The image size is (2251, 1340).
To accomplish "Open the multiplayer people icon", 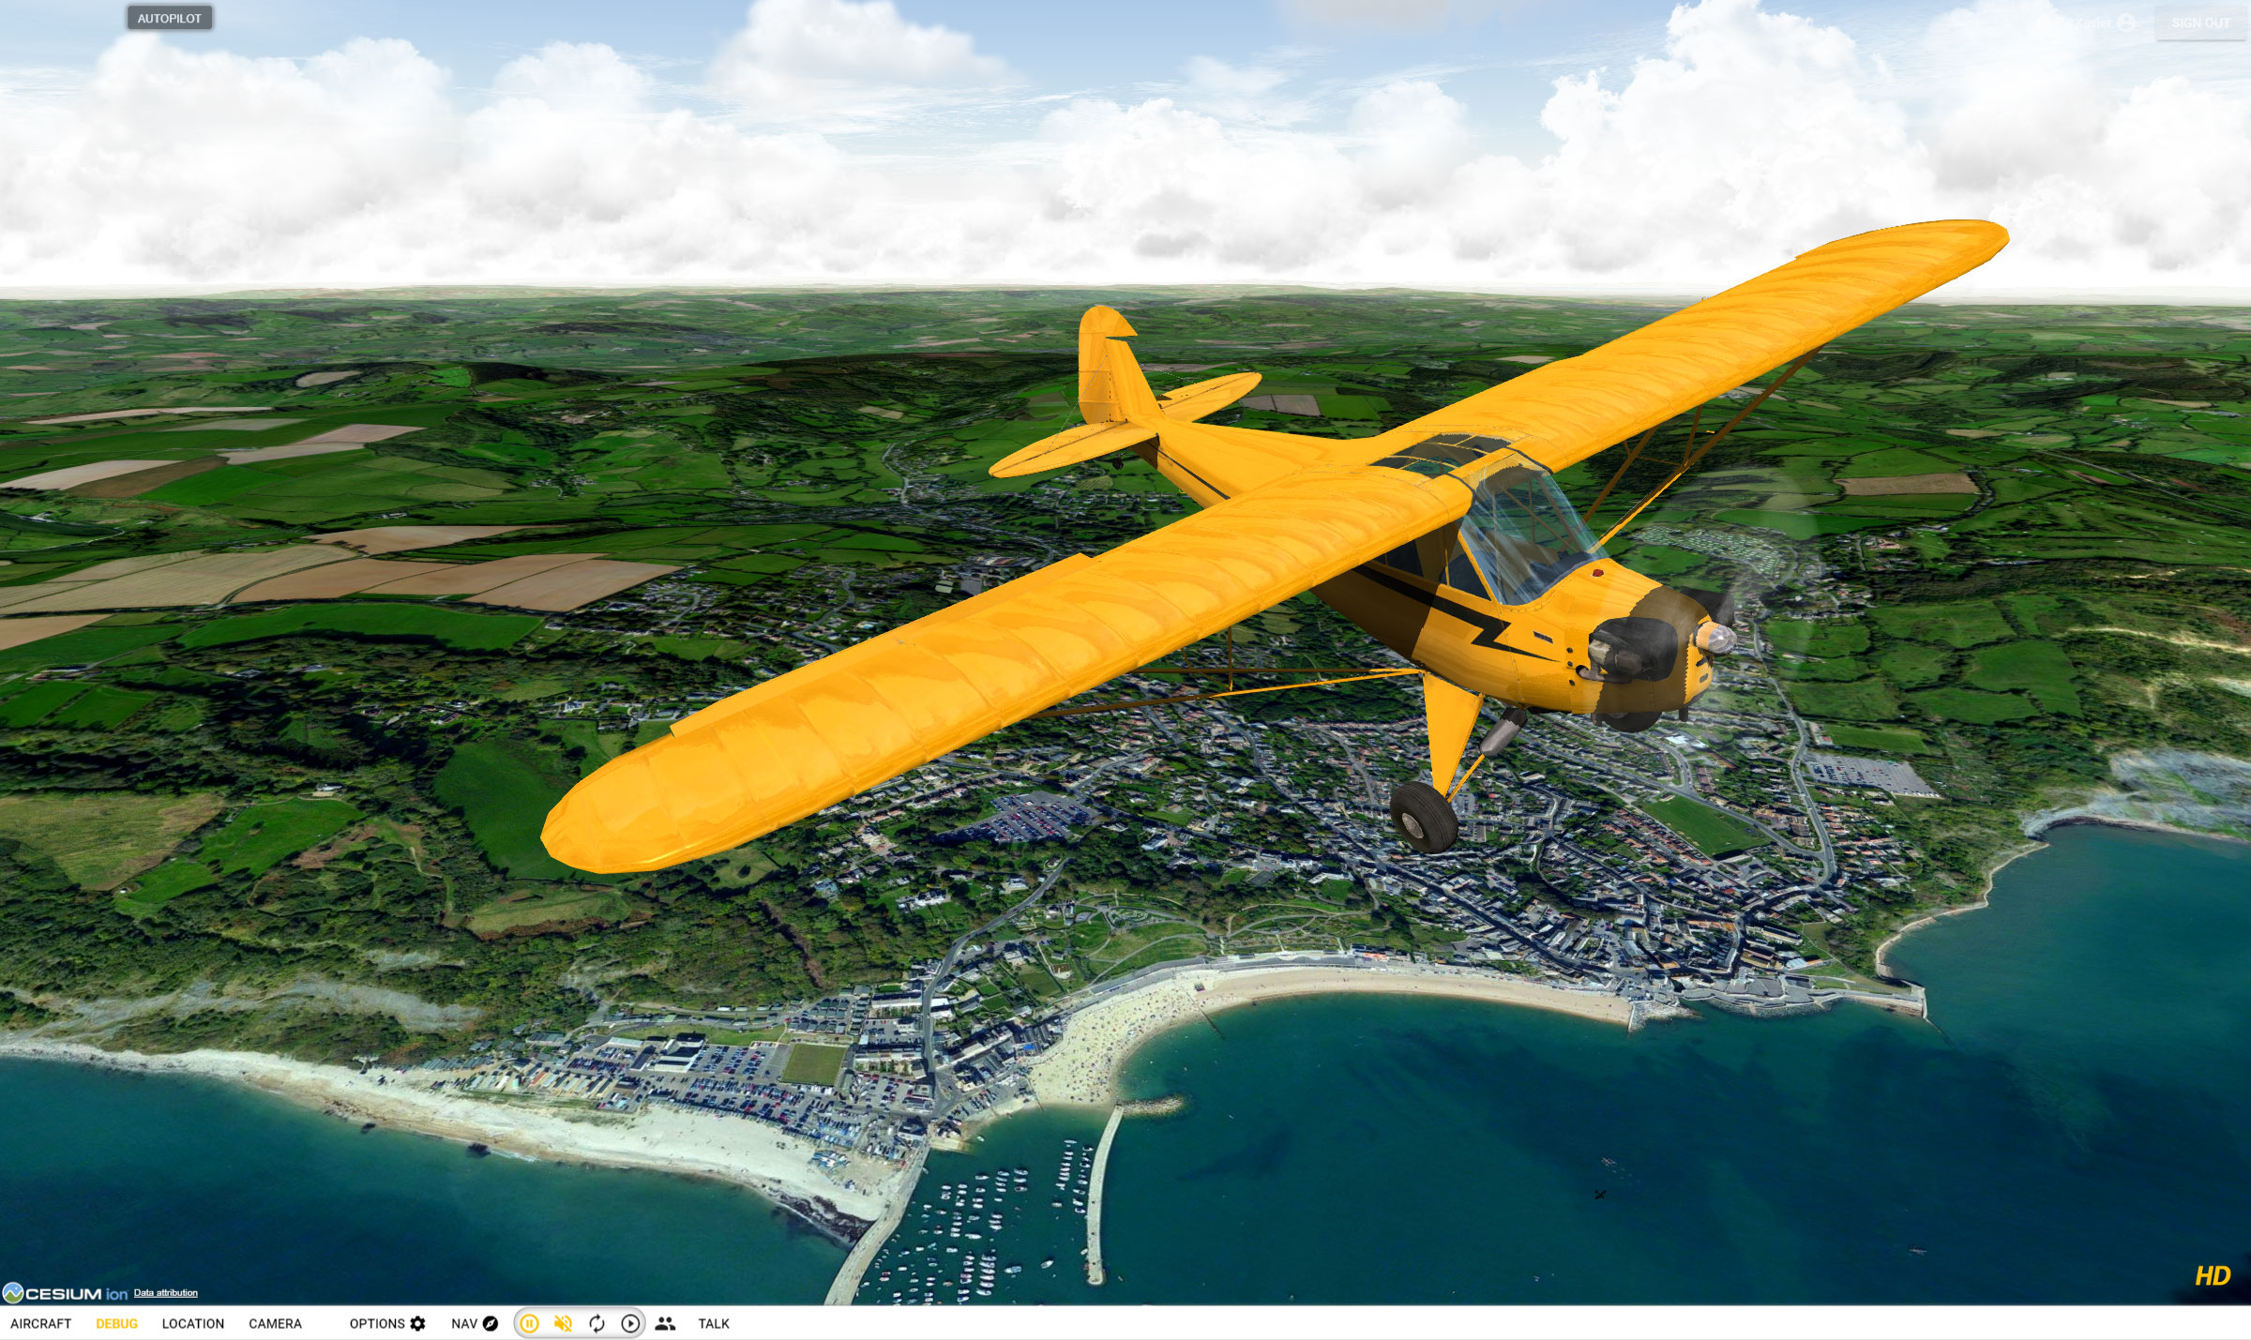I will click(x=665, y=1323).
